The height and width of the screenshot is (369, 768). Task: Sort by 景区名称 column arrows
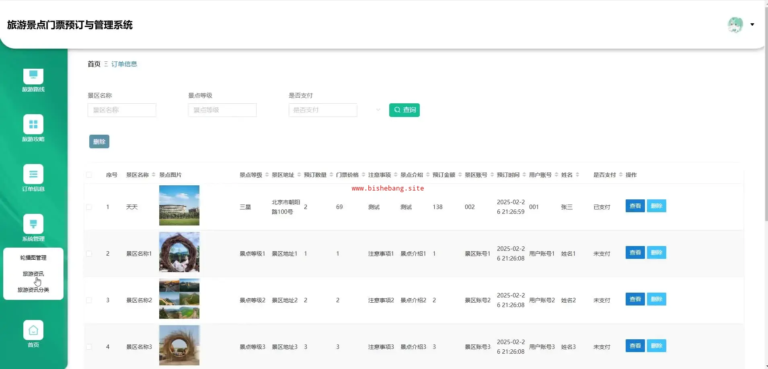[x=154, y=175]
